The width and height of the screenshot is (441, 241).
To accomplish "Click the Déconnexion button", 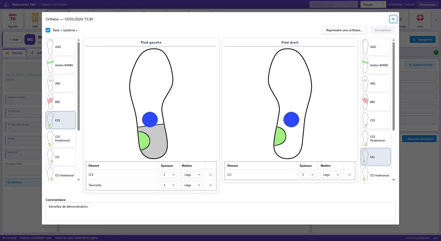I will [427, 4].
